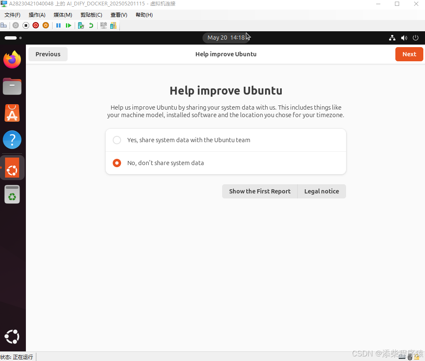Go back with the Previous button
The height and width of the screenshot is (361, 425).
(48, 54)
